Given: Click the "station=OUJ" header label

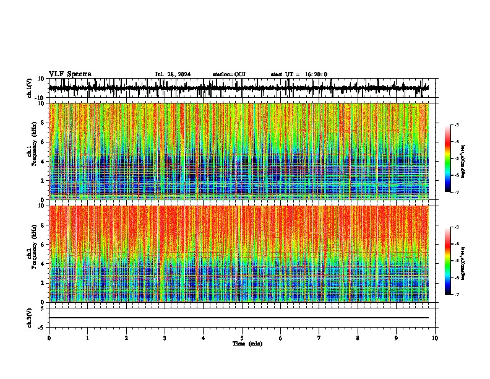Looking at the screenshot, I should (229, 74).
